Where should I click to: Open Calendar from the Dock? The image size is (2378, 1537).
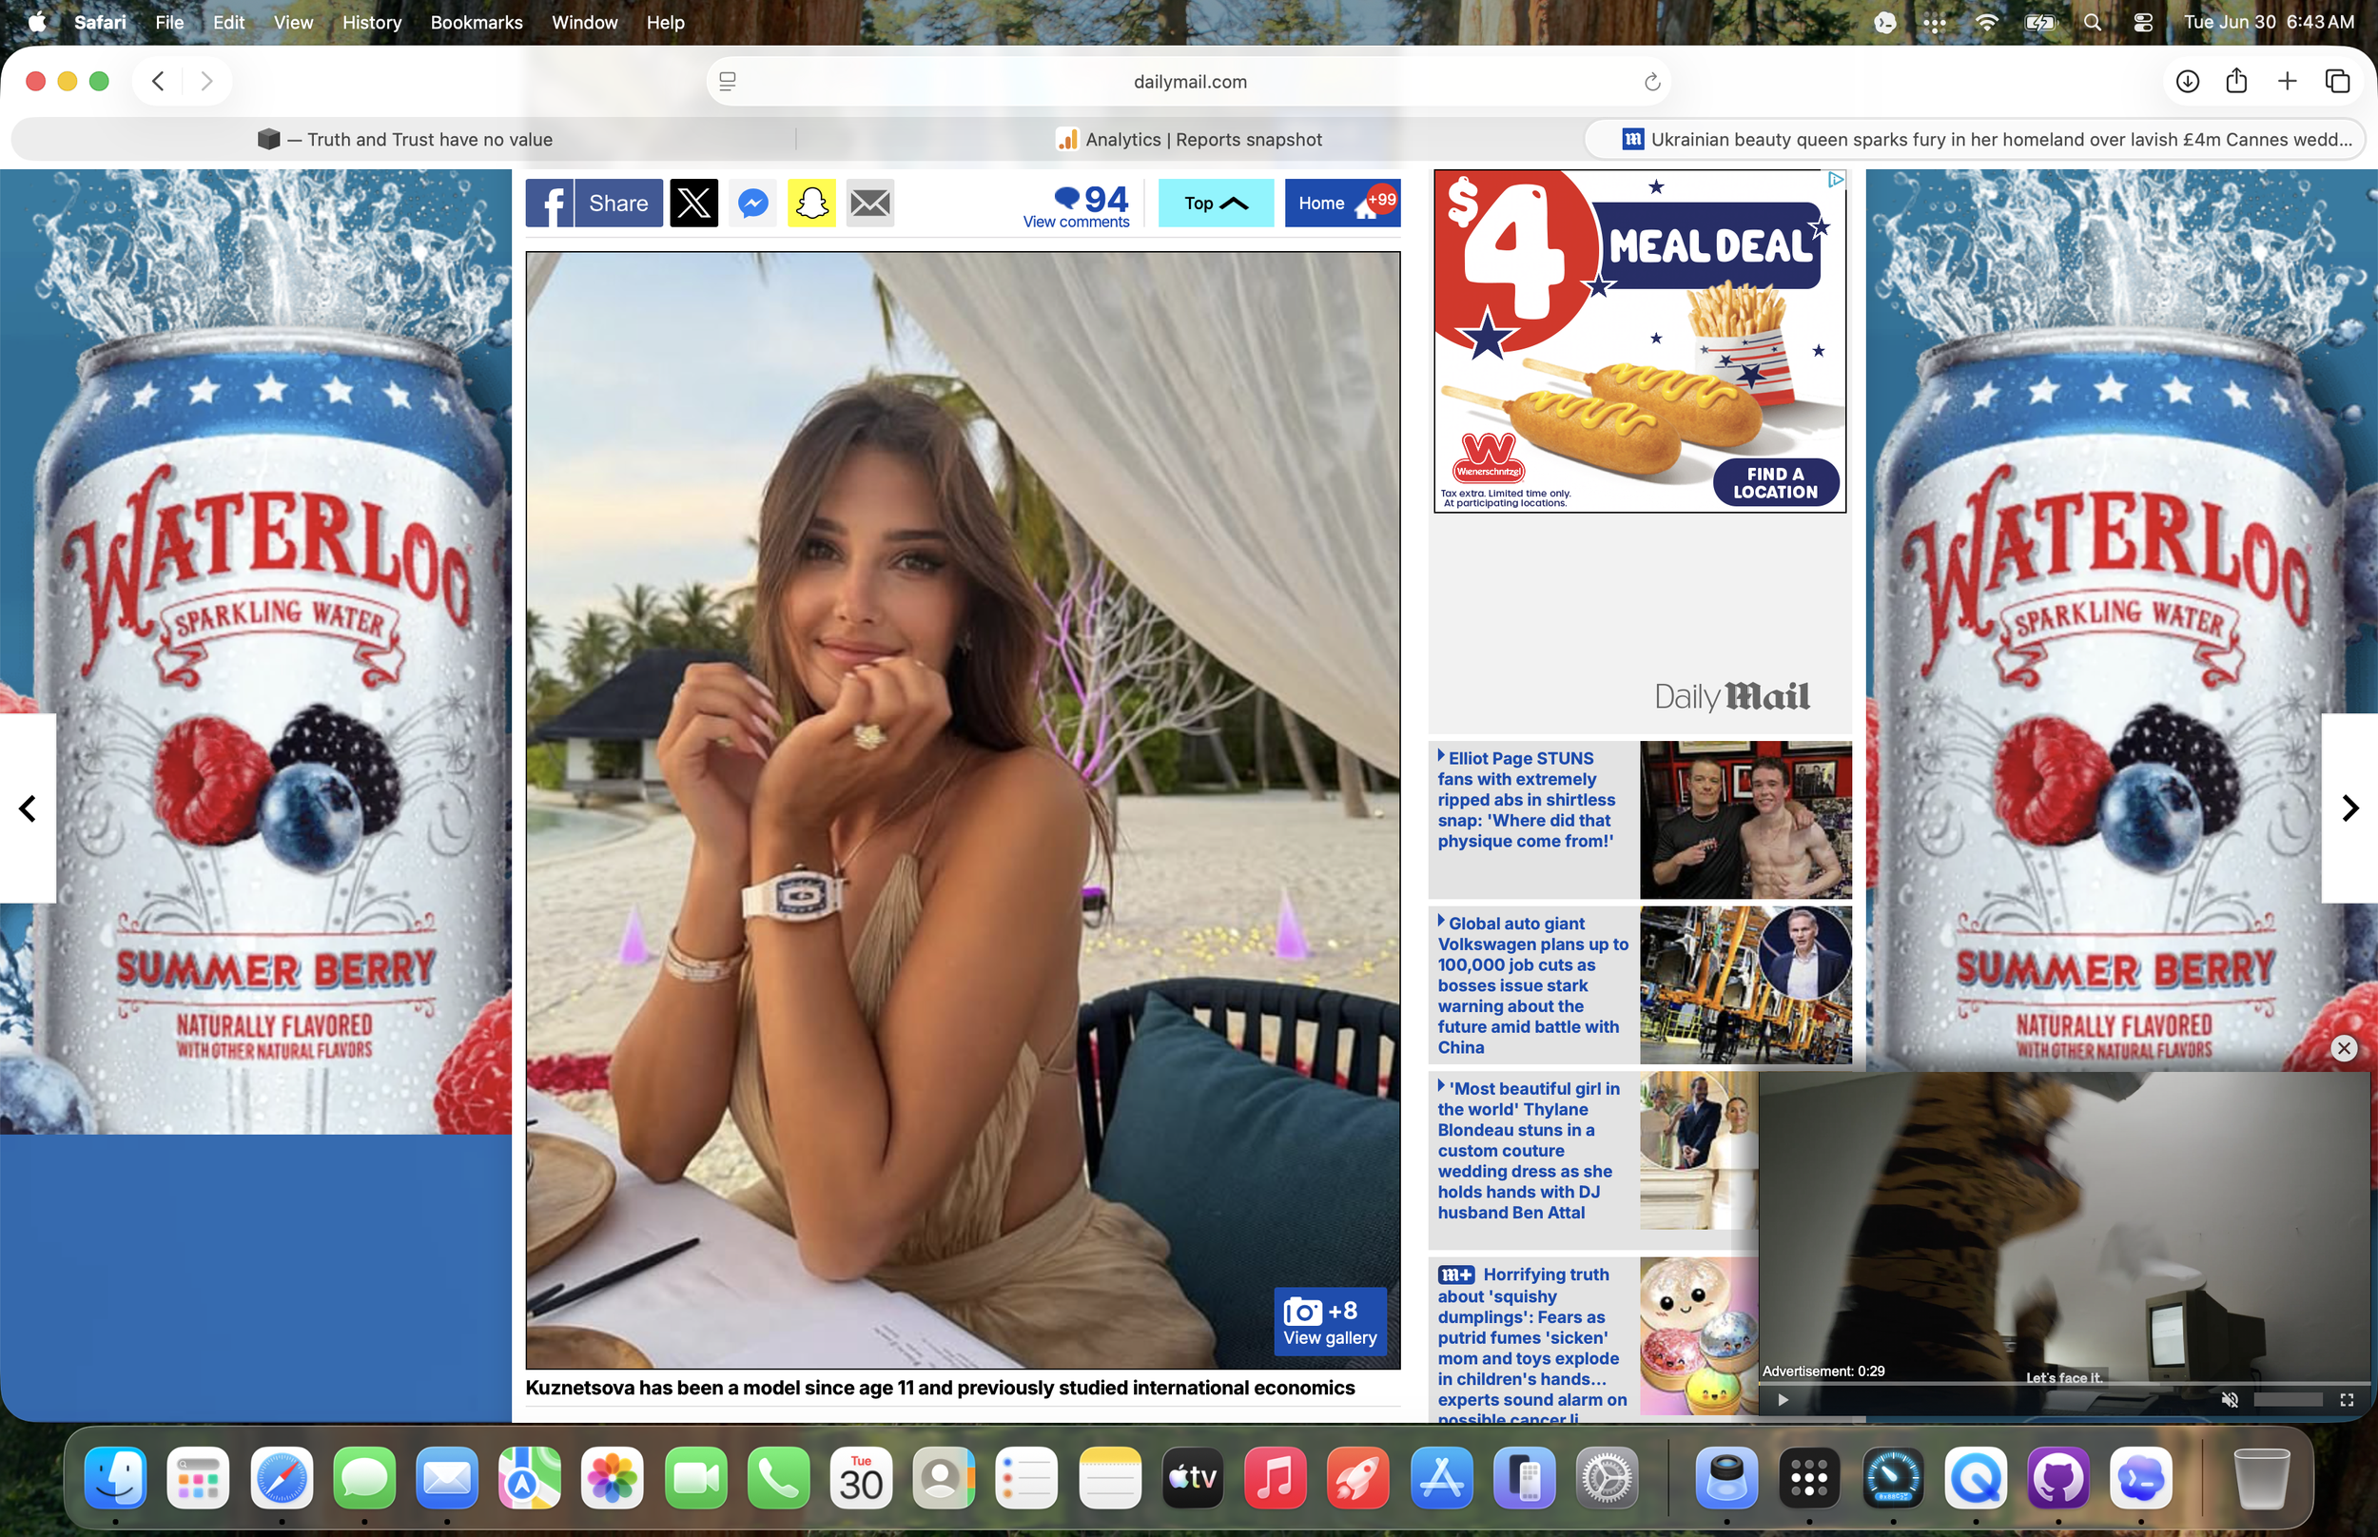click(x=861, y=1477)
